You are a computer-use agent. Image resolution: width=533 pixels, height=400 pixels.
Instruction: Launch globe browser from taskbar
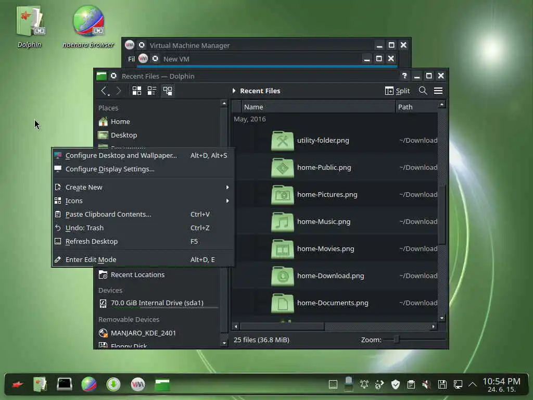(89, 385)
